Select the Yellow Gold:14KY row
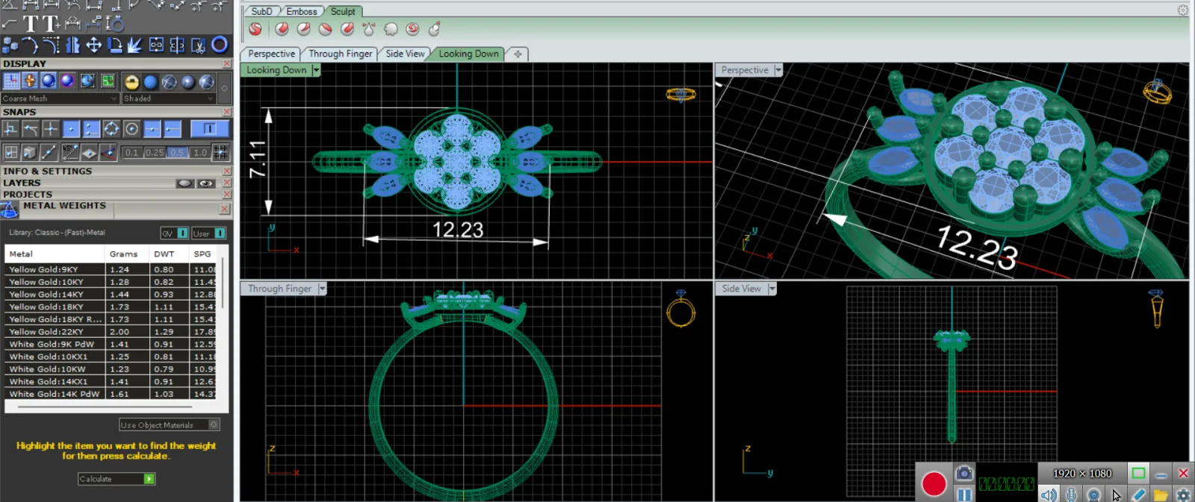This screenshot has height=502, width=1195. point(111,295)
